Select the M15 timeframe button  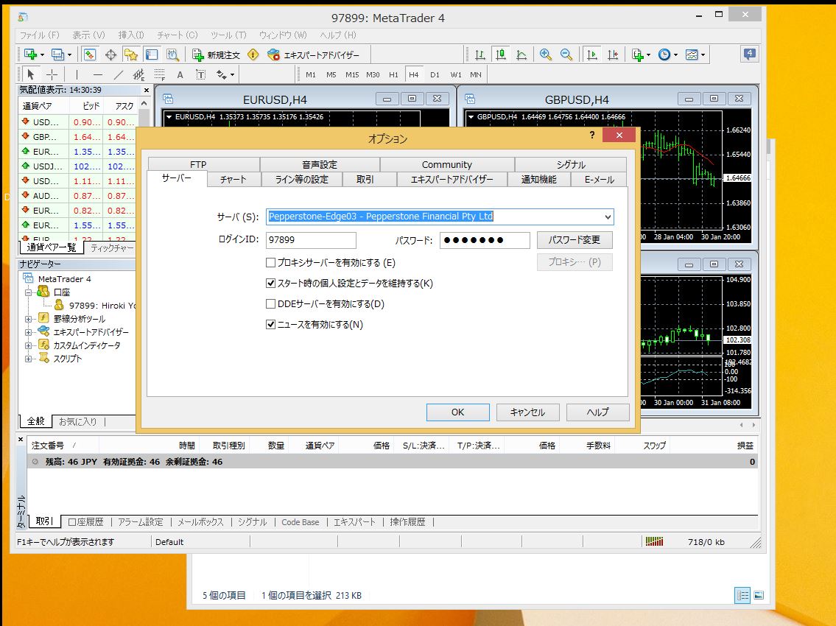tap(352, 74)
